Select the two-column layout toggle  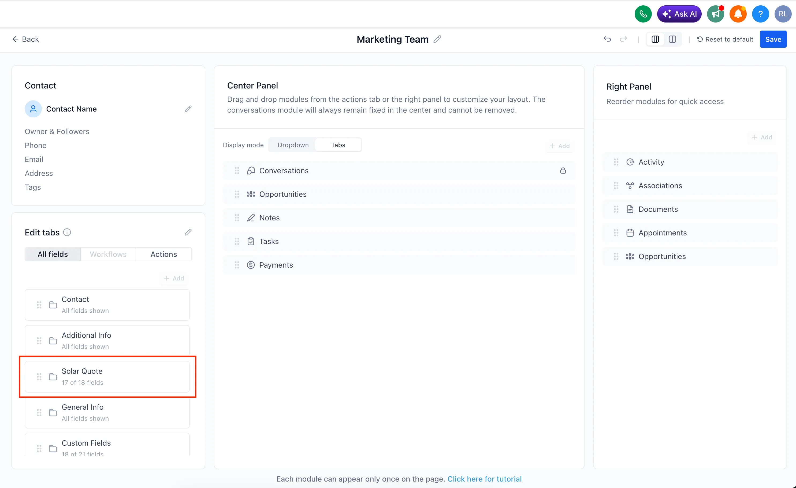673,39
